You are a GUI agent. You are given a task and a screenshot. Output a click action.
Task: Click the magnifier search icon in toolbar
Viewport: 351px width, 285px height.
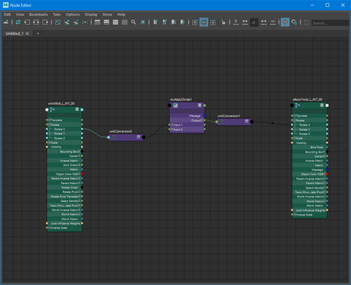coord(134,23)
